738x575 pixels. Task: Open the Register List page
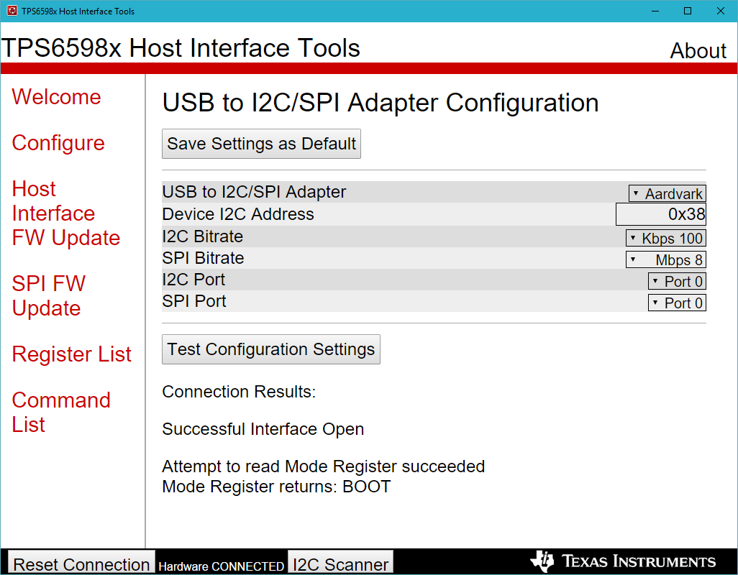pyautogui.click(x=71, y=354)
